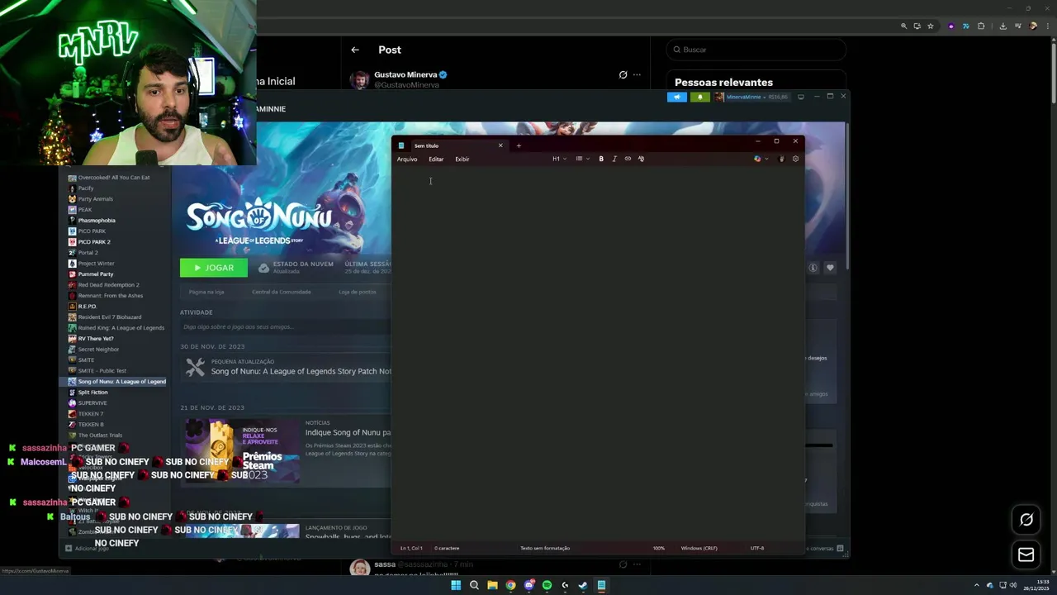Open Song of Nunu patch notes news

click(301, 371)
